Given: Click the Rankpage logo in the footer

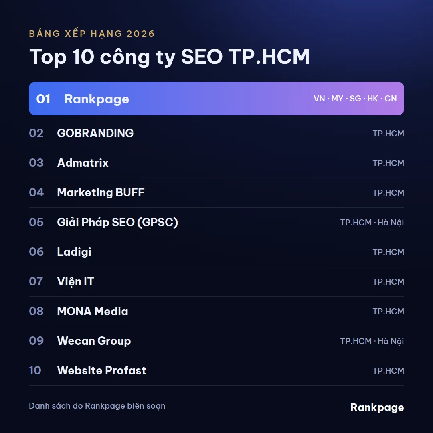Looking at the screenshot, I should (377, 407).
